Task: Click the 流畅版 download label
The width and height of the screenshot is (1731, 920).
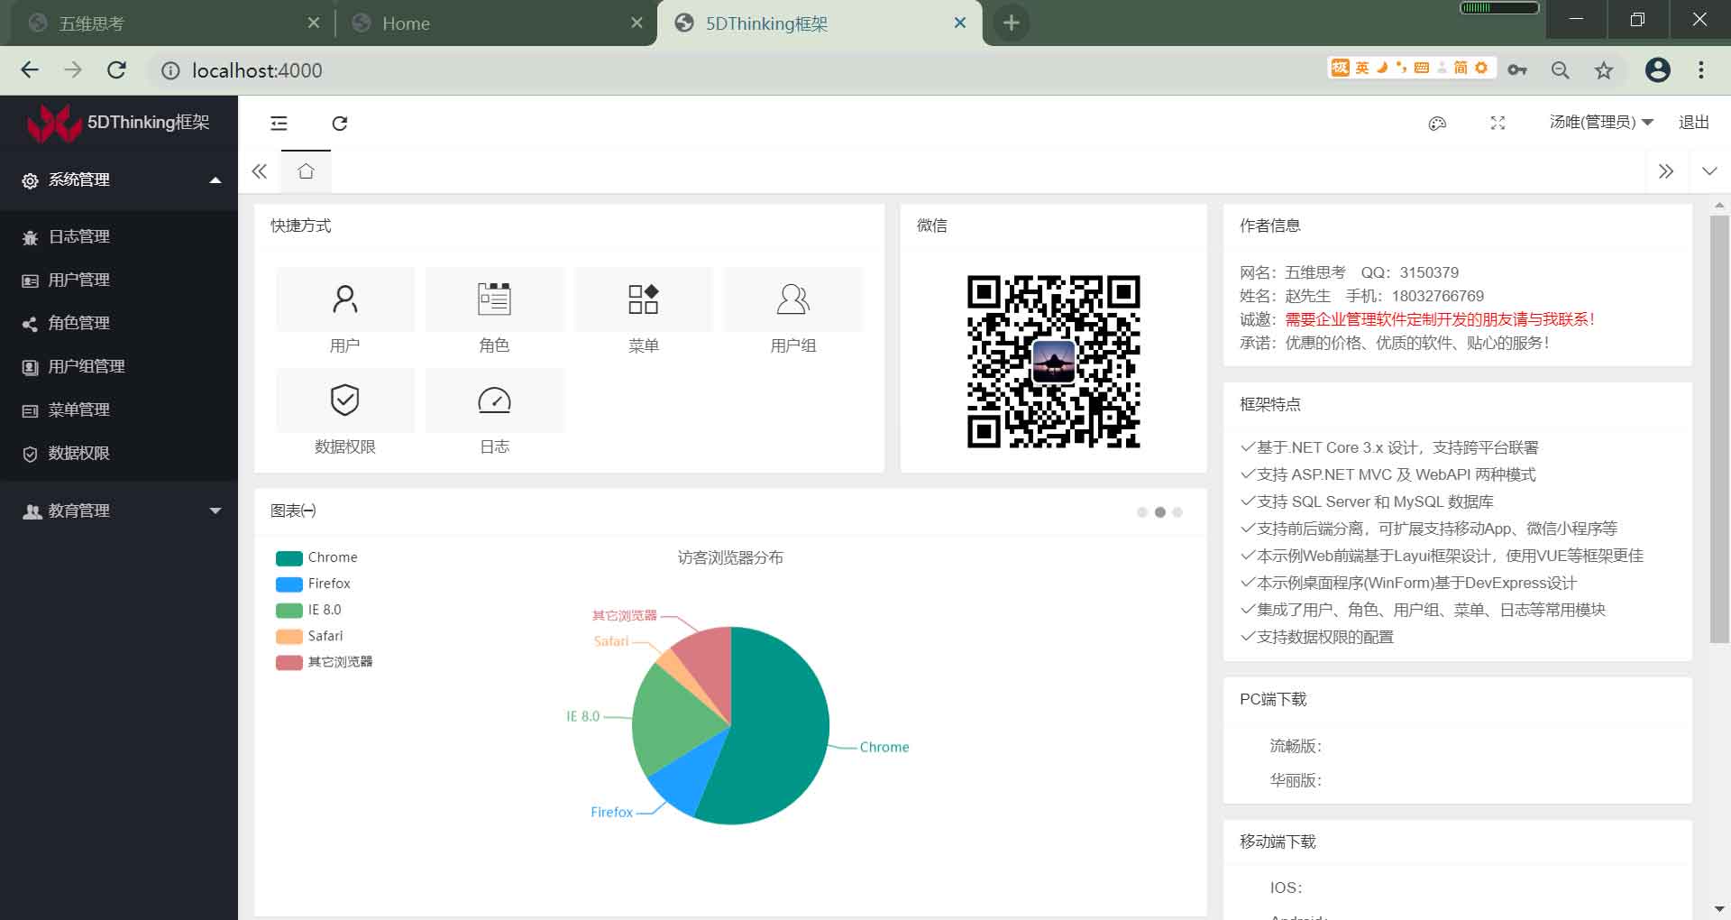Action: point(1295,746)
